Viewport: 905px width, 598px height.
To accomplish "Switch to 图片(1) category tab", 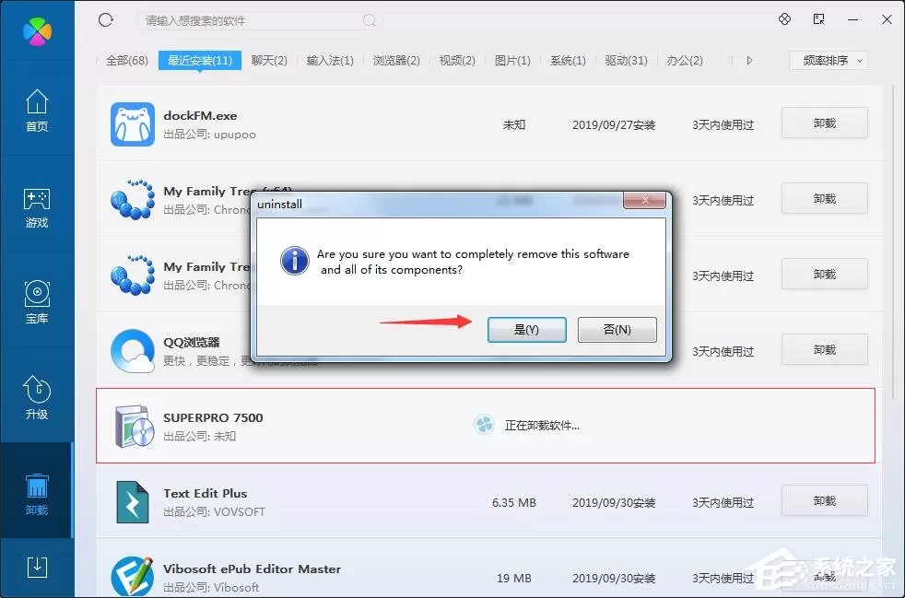I will (512, 61).
